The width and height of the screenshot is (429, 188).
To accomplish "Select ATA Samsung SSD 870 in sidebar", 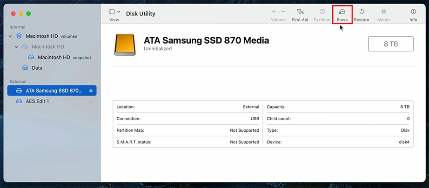I will (52, 91).
